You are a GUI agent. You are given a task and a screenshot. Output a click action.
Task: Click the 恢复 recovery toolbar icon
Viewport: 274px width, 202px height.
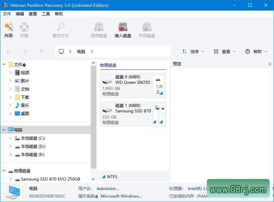[x=24, y=30]
